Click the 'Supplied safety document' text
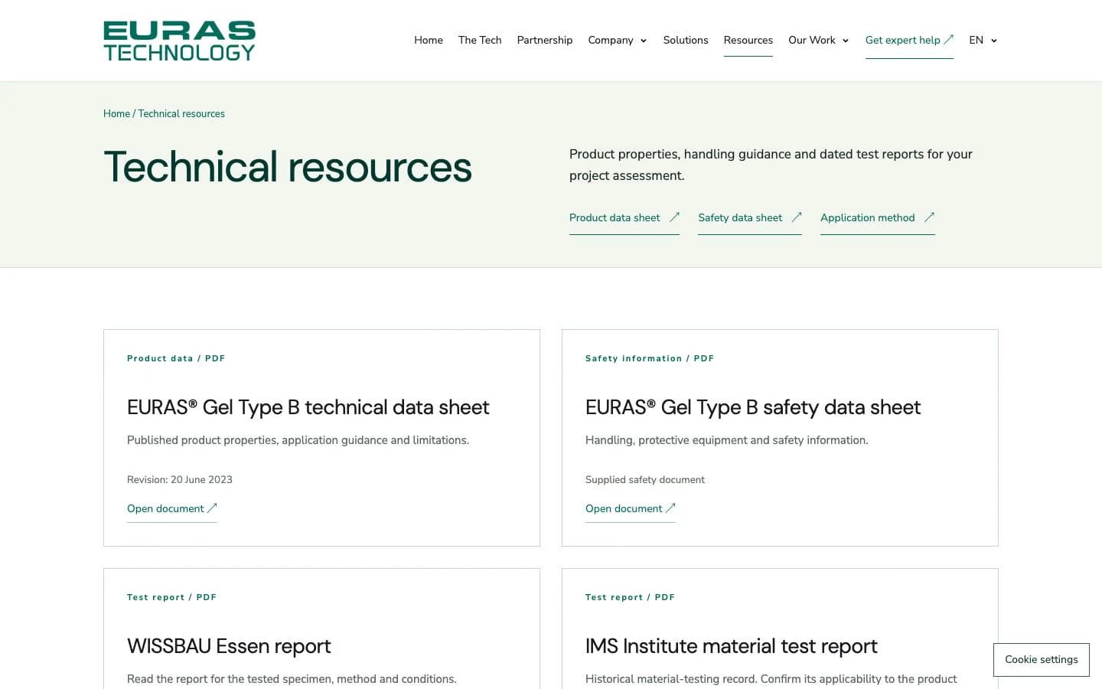Image resolution: width=1102 pixels, height=689 pixels. click(x=645, y=479)
